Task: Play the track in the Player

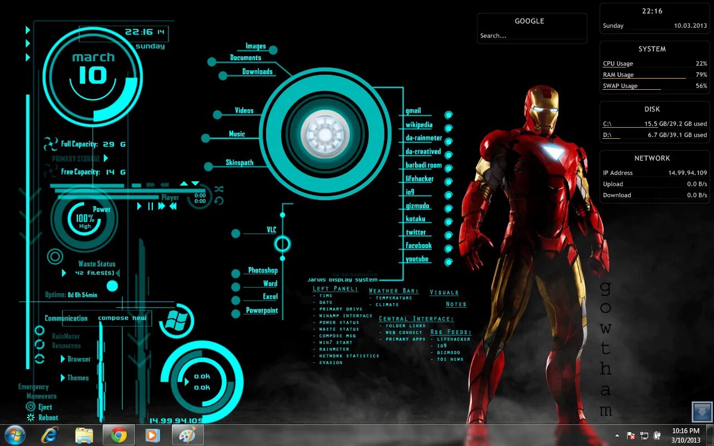Action: click(x=139, y=206)
